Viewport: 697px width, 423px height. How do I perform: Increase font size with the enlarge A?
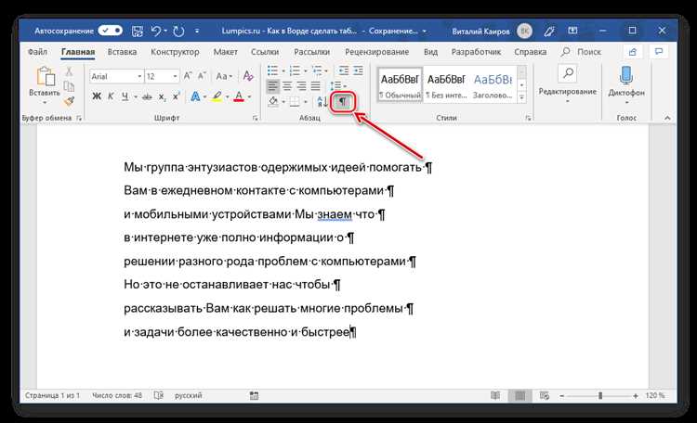188,76
